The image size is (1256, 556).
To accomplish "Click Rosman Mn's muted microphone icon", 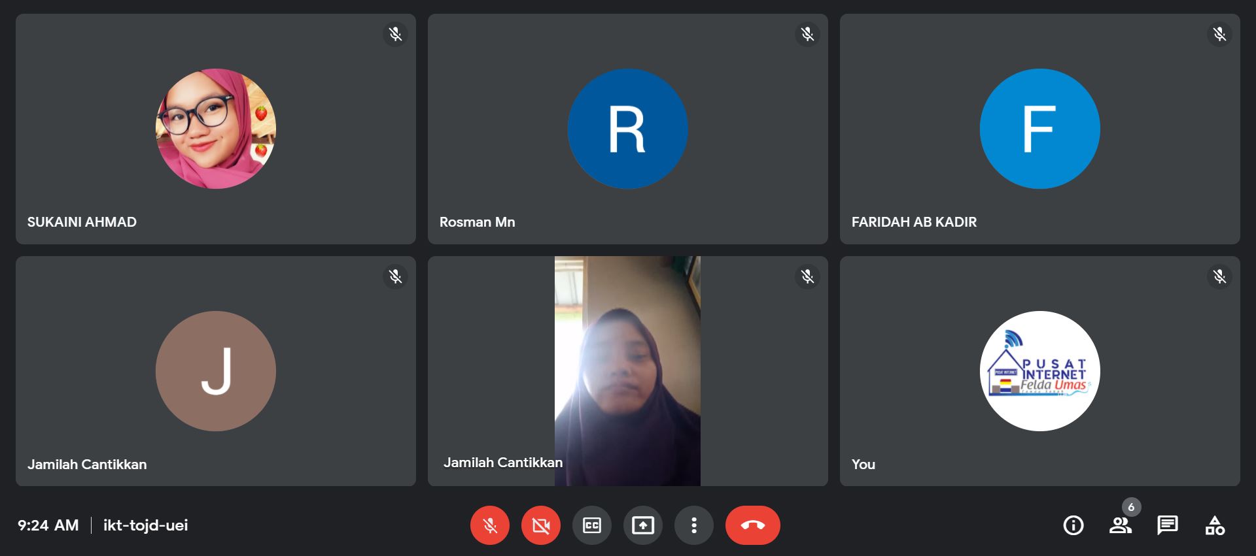I will click(x=807, y=34).
